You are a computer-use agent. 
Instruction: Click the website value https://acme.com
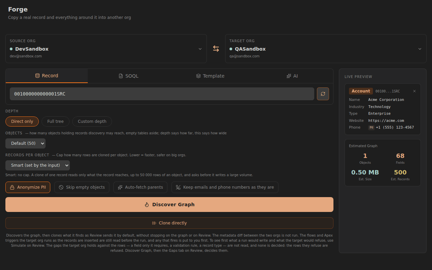point(386,120)
